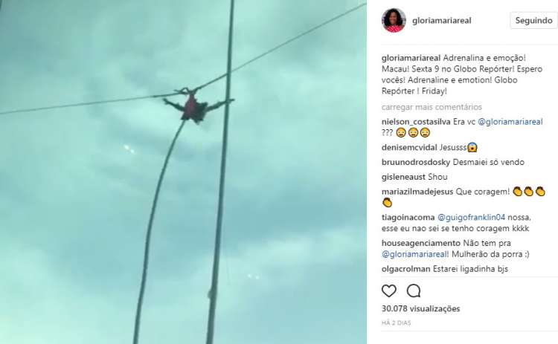Open olgacrolman commenter profile
Screen dimensions: 558x344
[x=405, y=269]
